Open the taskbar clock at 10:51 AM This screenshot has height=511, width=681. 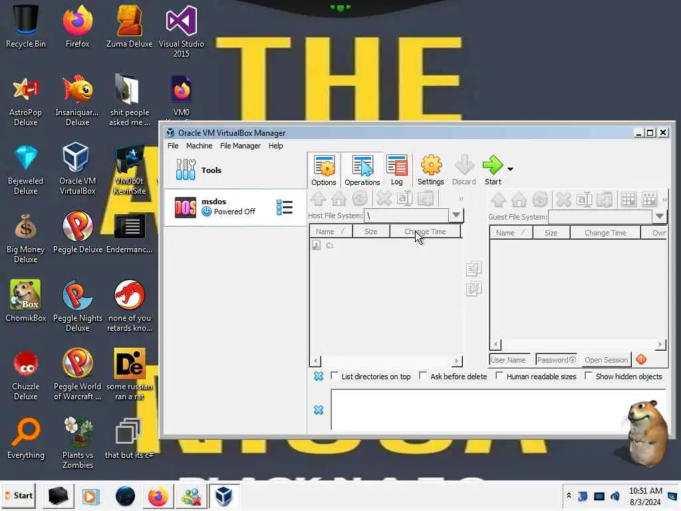(x=645, y=496)
